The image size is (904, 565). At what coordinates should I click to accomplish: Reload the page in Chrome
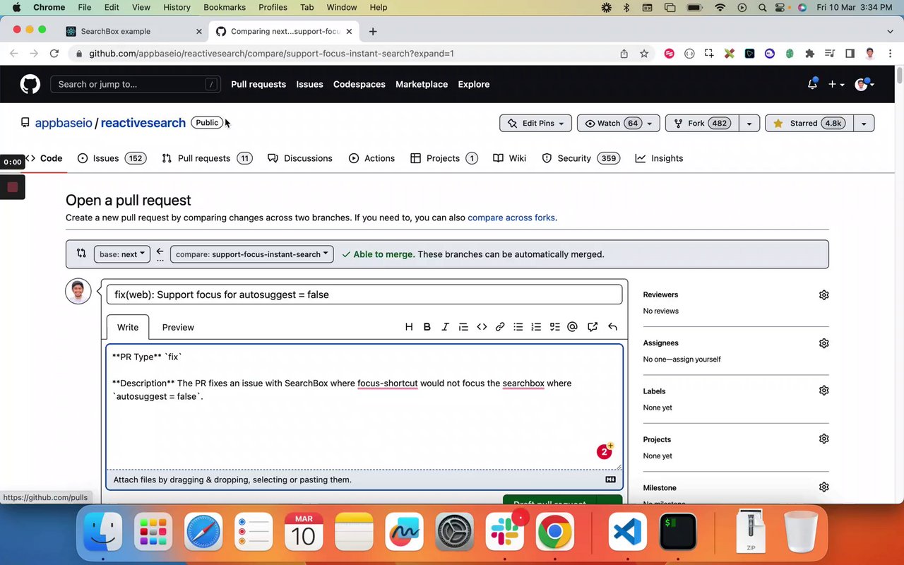[x=54, y=53]
